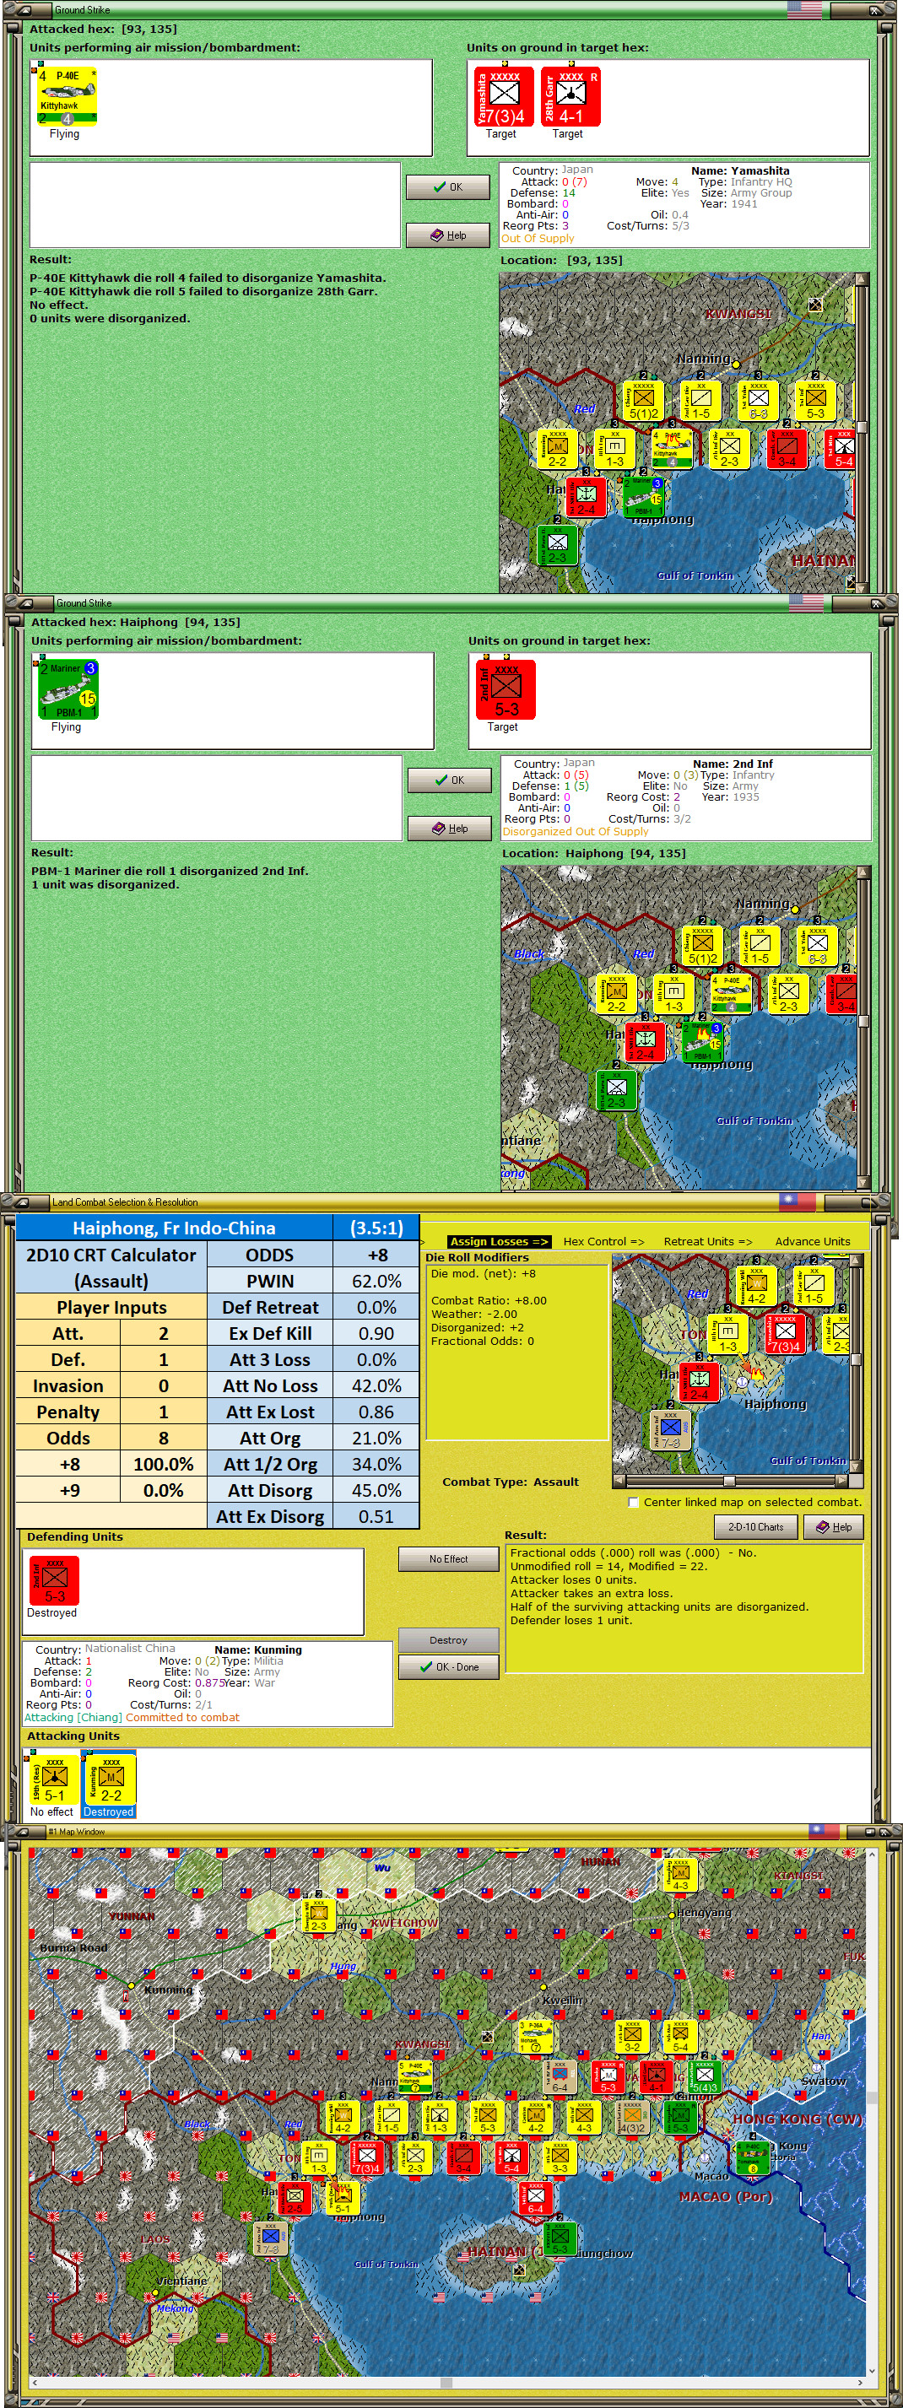This screenshot has height=2408, width=903.
Task: Confirm OK in the Haiphong Ground Strike window
Action: tap(450, 780)
